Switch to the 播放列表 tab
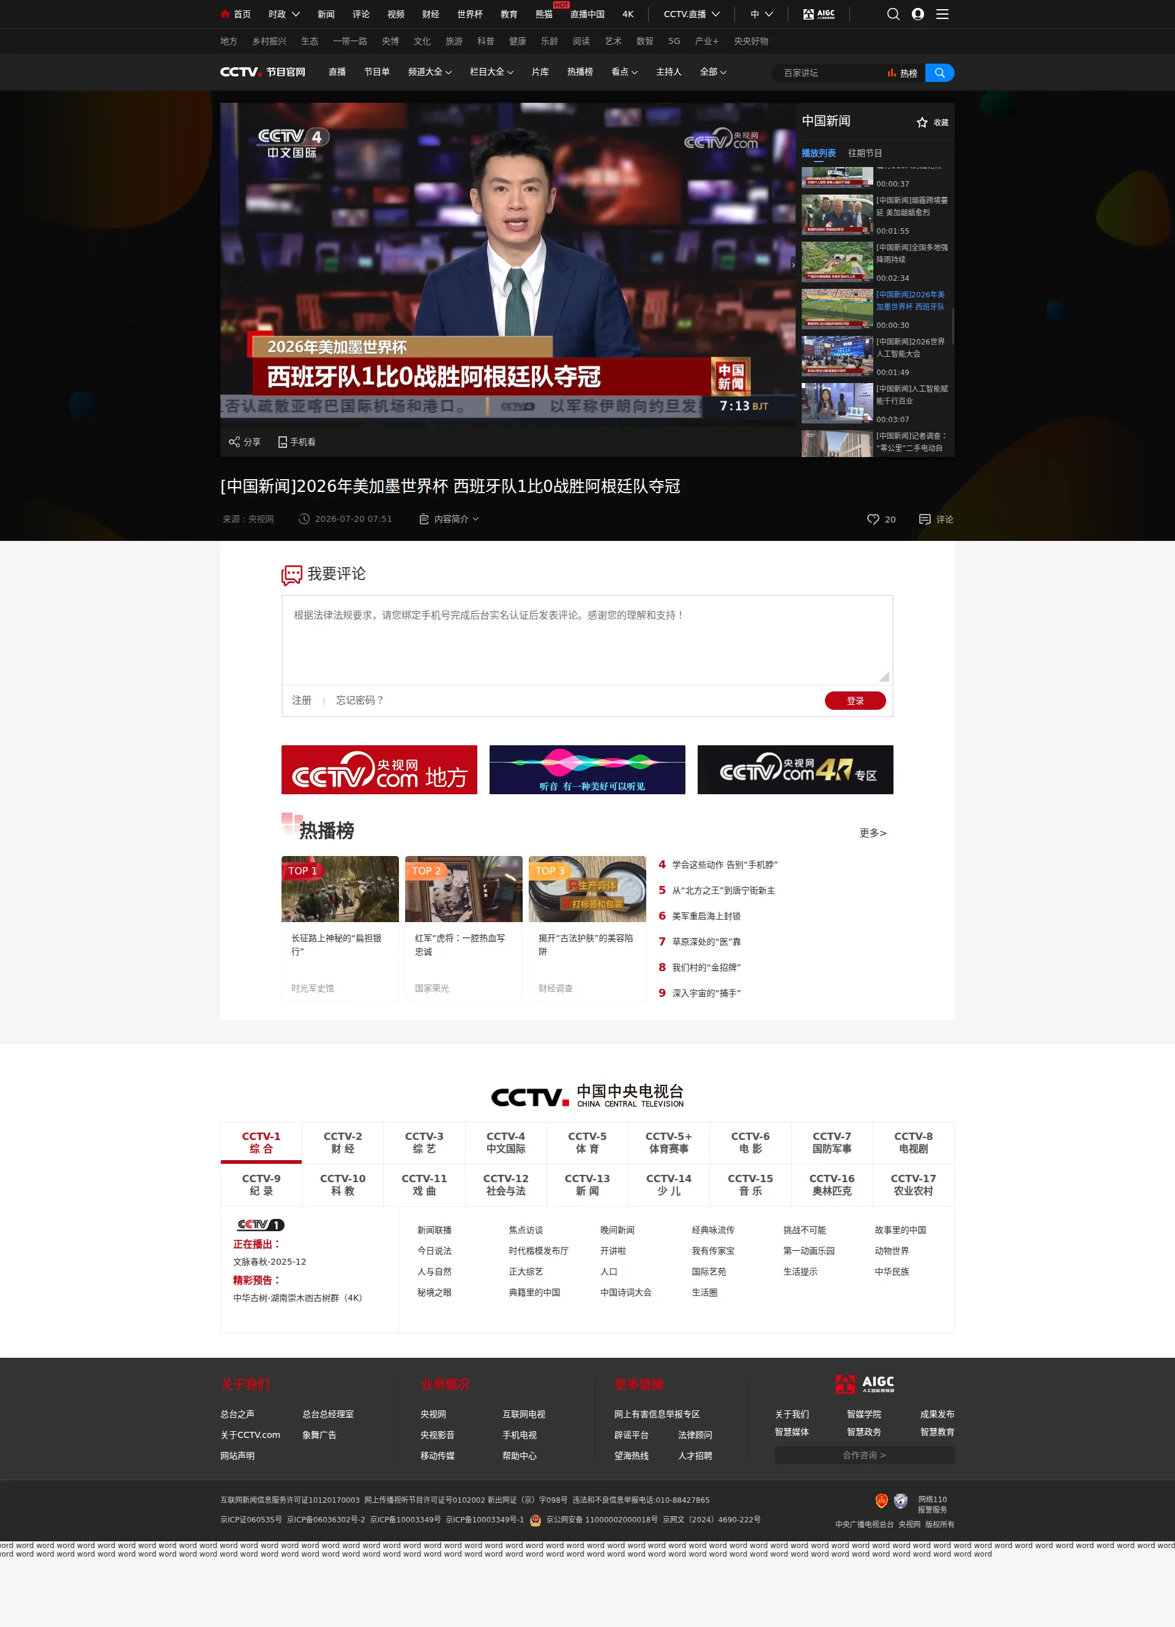The height and width of the screenshot is (1627, 1175). pyautogui.click(x=818, y=153)
